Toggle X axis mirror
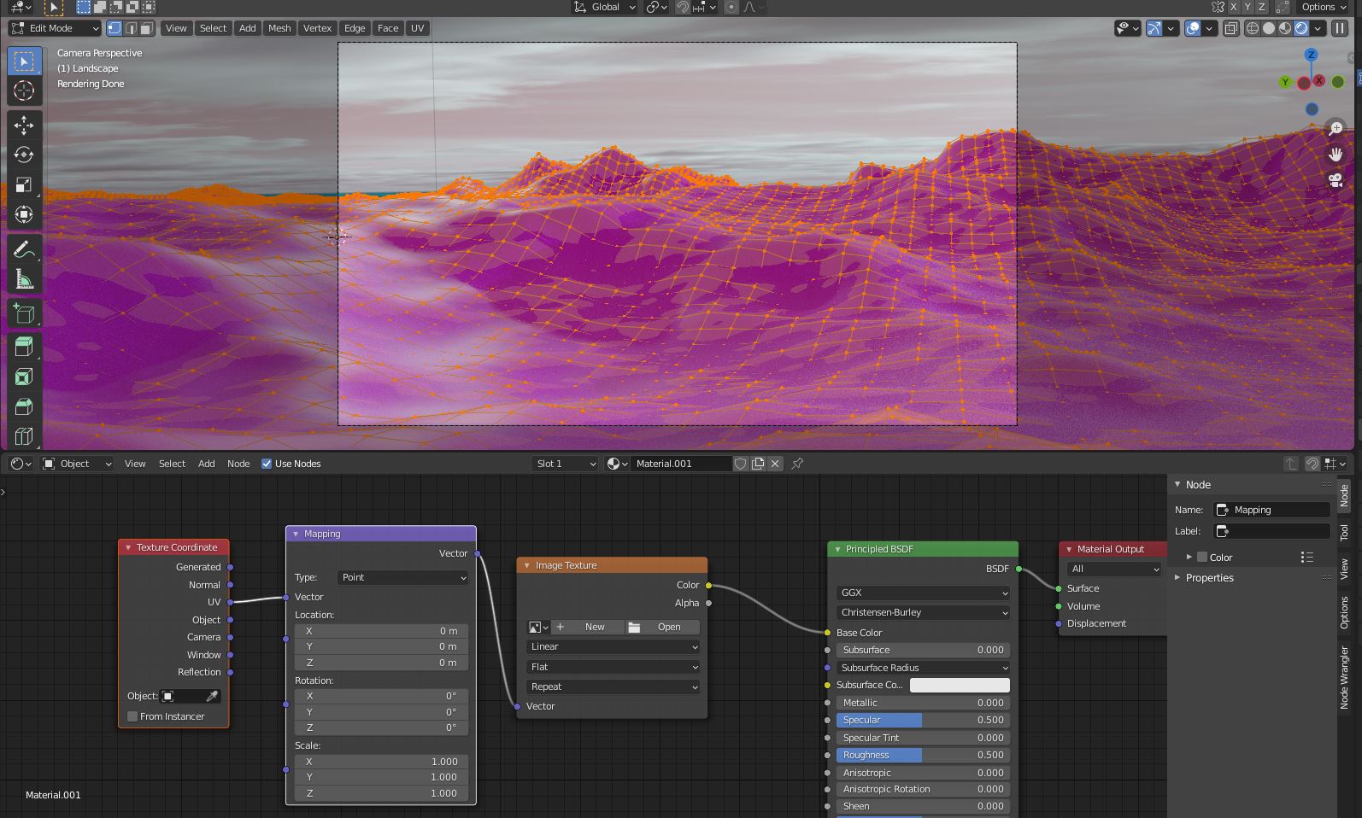The height and width of the screenshot is (818, 1362). (1233, 7)
